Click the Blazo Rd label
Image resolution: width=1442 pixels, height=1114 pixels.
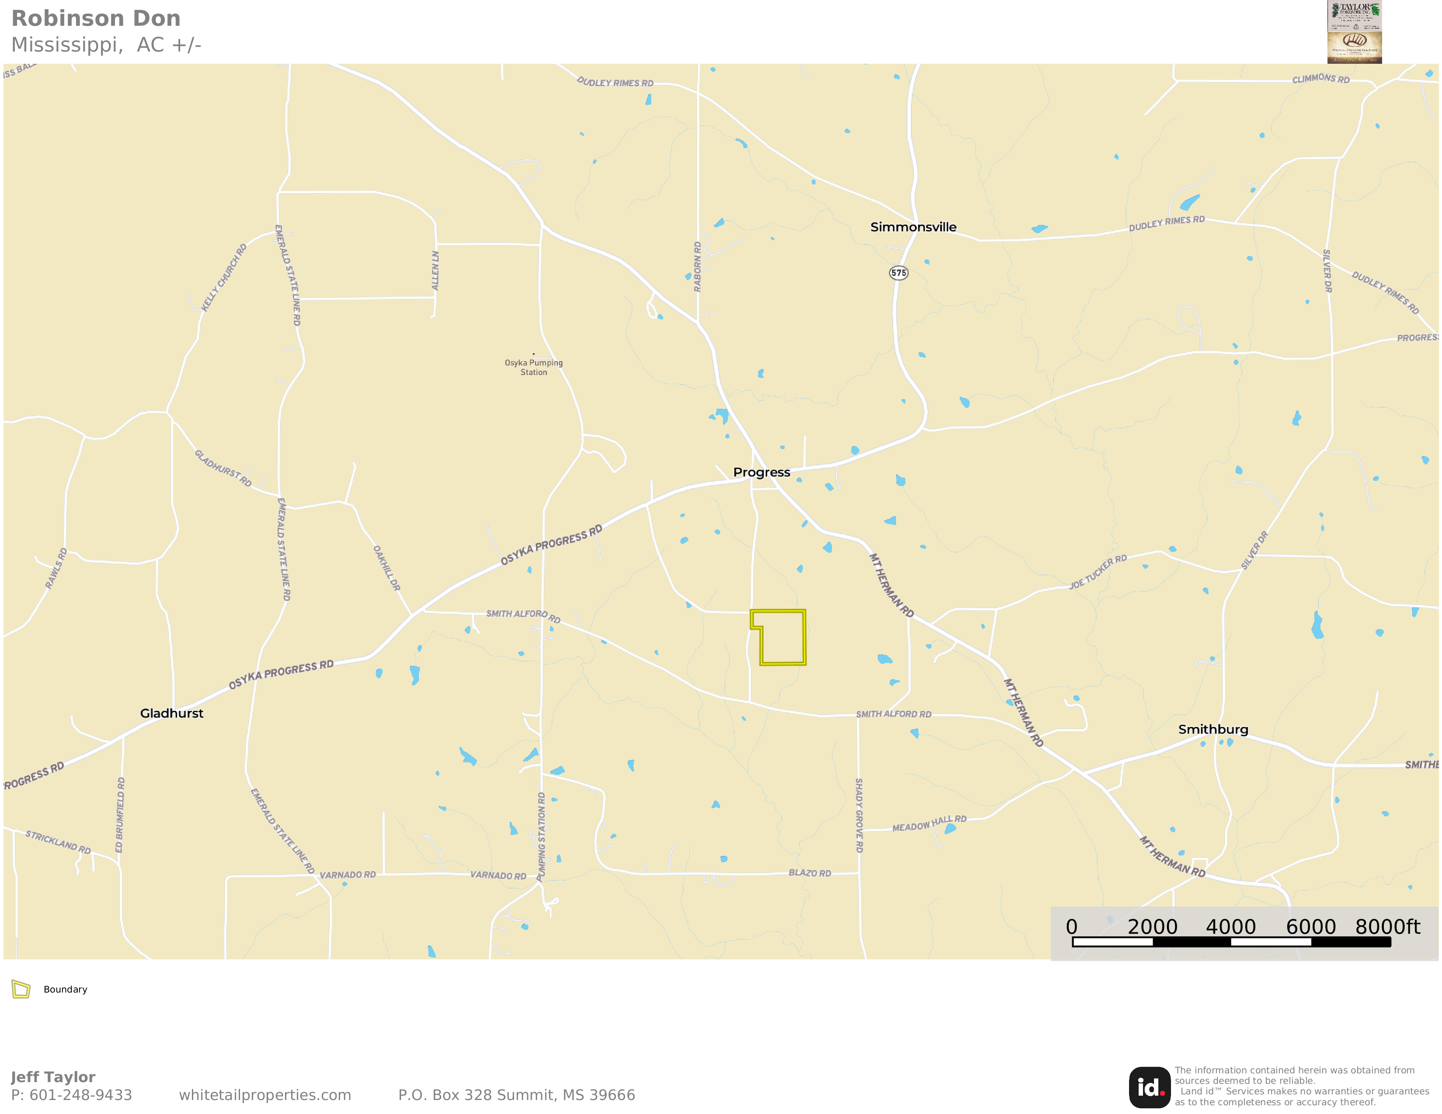pyautogui.click(x=810, y=873)
